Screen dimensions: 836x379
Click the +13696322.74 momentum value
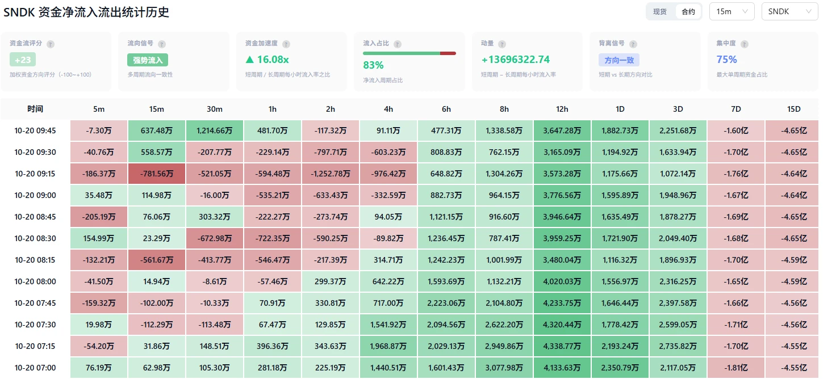[516, 60]
